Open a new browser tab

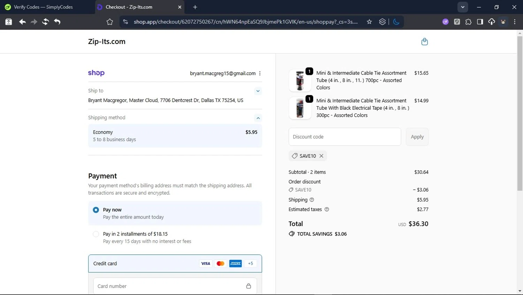click(x=195, y=7)
